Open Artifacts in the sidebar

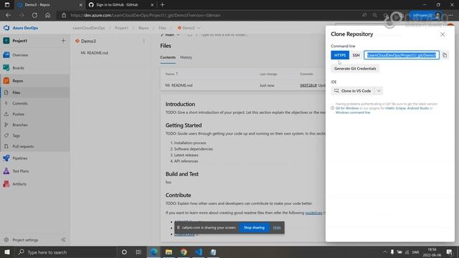point(34,184)
